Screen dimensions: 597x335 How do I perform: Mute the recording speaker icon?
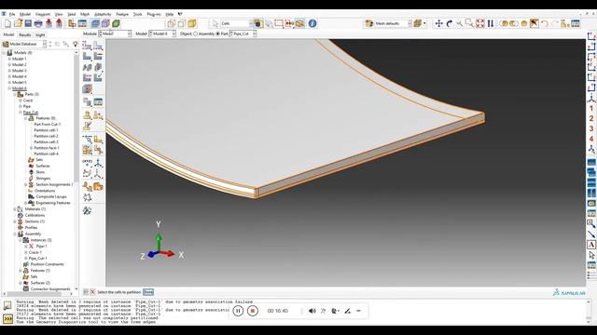click(312, 311)
